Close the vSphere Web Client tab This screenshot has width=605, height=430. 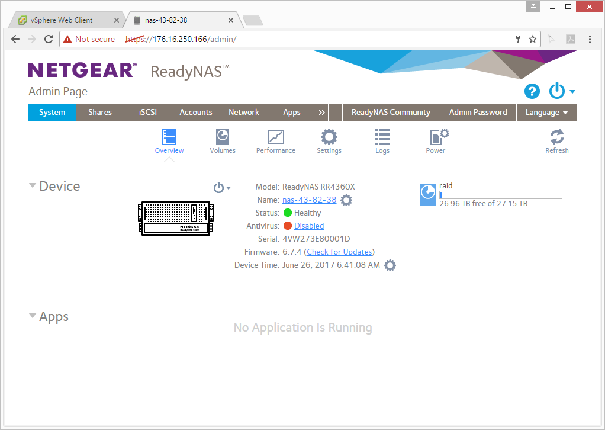(x=117, y=20)
